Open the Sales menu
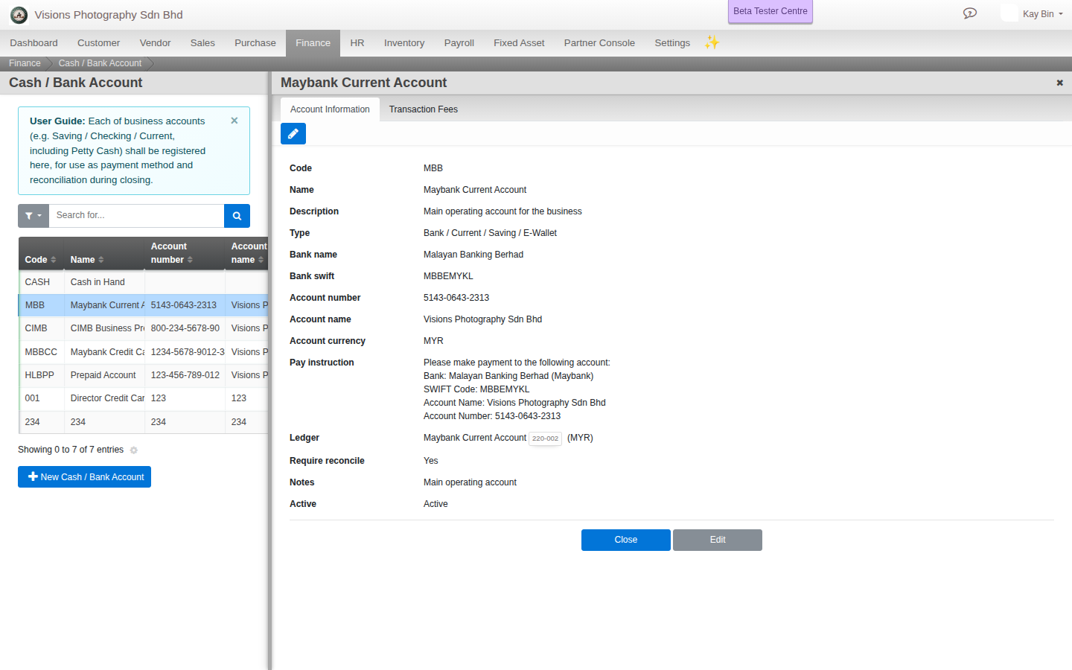The height and width of the screenshot is (670, 1072). (x=202, y=43)
